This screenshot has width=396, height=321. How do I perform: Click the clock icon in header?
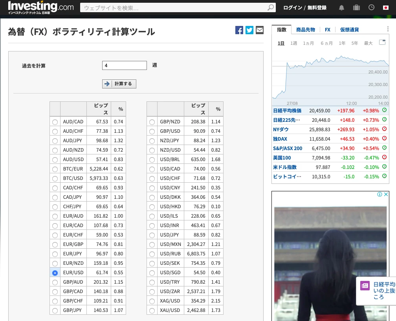point(371,7)
